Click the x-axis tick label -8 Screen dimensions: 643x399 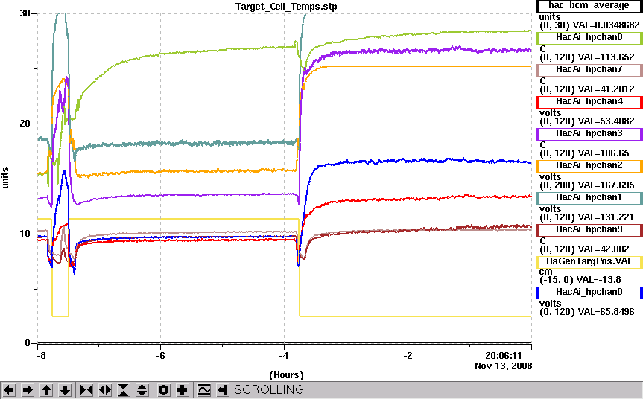tap(41, 356)
